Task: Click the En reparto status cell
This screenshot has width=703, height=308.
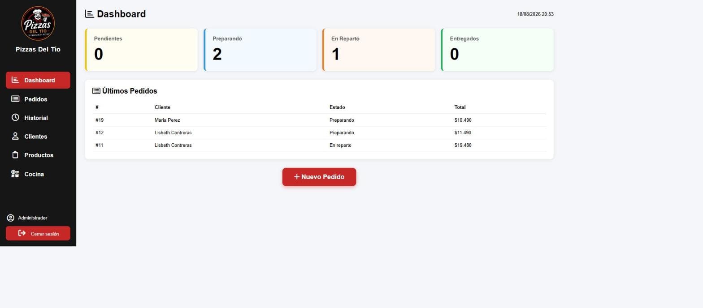Action: click(340, 145)
